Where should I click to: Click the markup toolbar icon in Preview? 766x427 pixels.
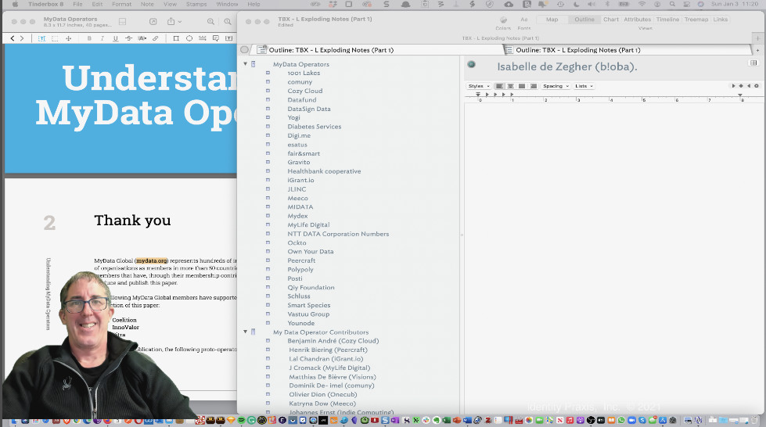click(153, 21)
